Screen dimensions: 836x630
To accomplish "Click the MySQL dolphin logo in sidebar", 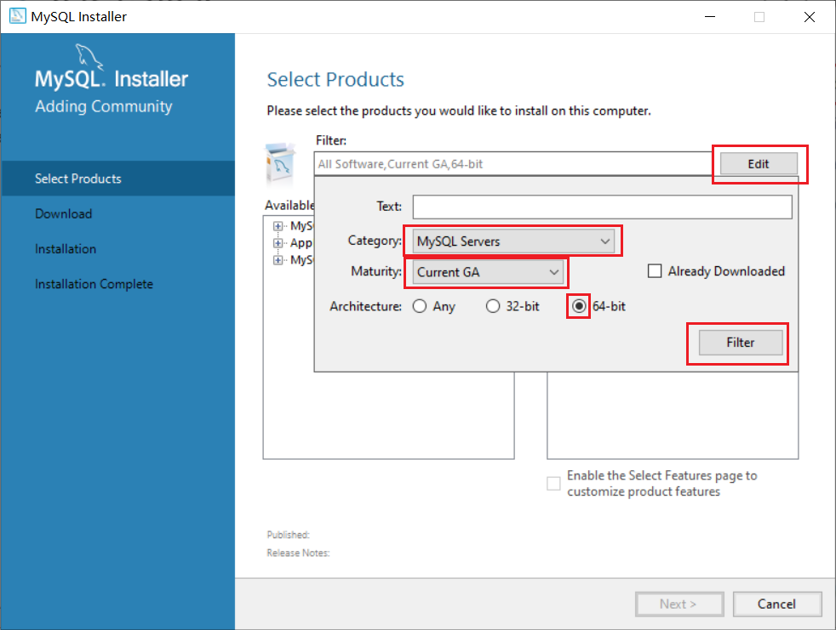I will [89, 56].
